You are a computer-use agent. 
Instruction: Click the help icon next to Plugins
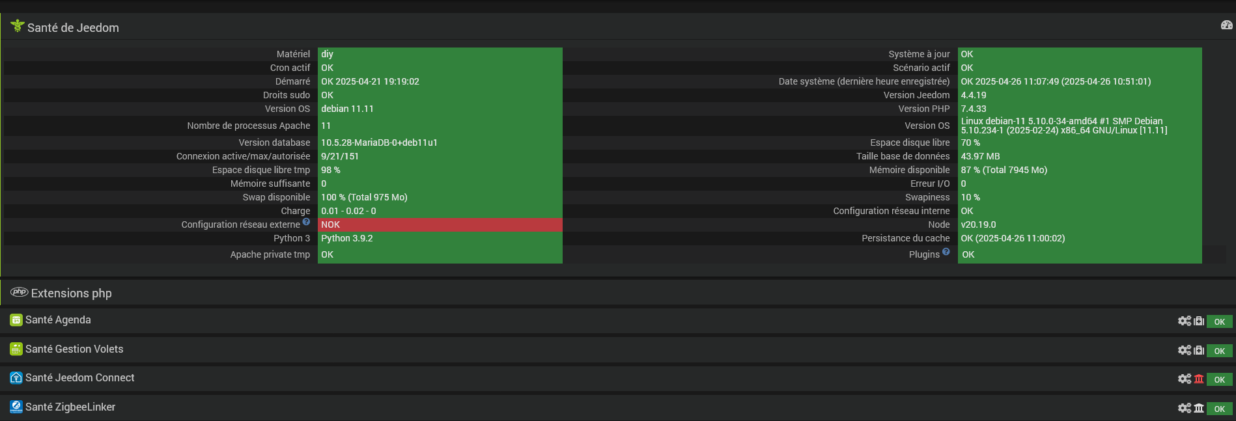coord(946,252)
